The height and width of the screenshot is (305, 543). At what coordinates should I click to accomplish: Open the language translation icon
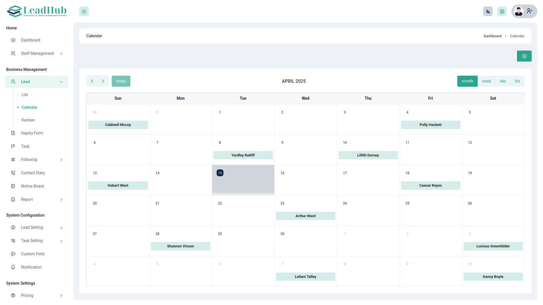[488, 12]
